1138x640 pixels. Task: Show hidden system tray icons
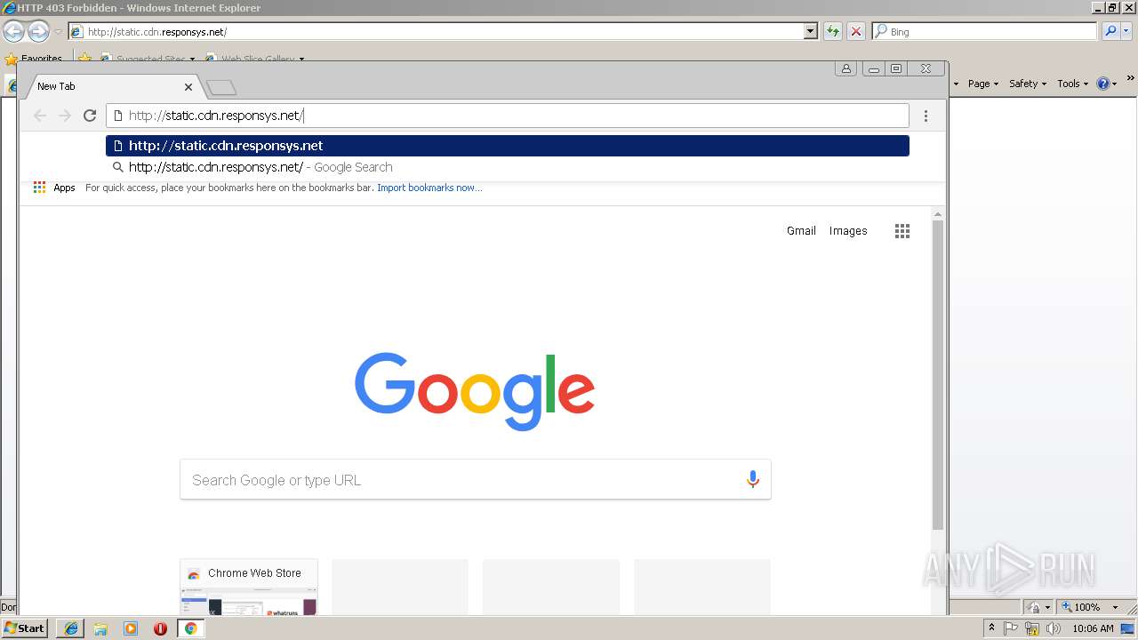coord(992,628)
